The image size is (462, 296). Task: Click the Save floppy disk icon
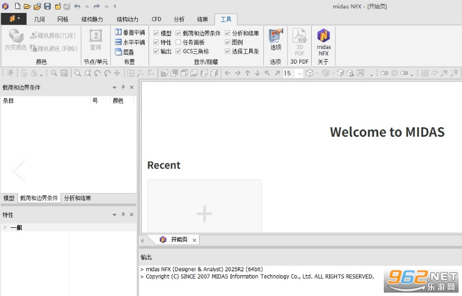(x=47, y=6)
